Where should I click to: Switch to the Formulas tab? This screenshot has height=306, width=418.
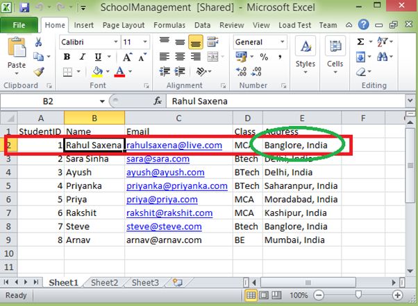169,25
